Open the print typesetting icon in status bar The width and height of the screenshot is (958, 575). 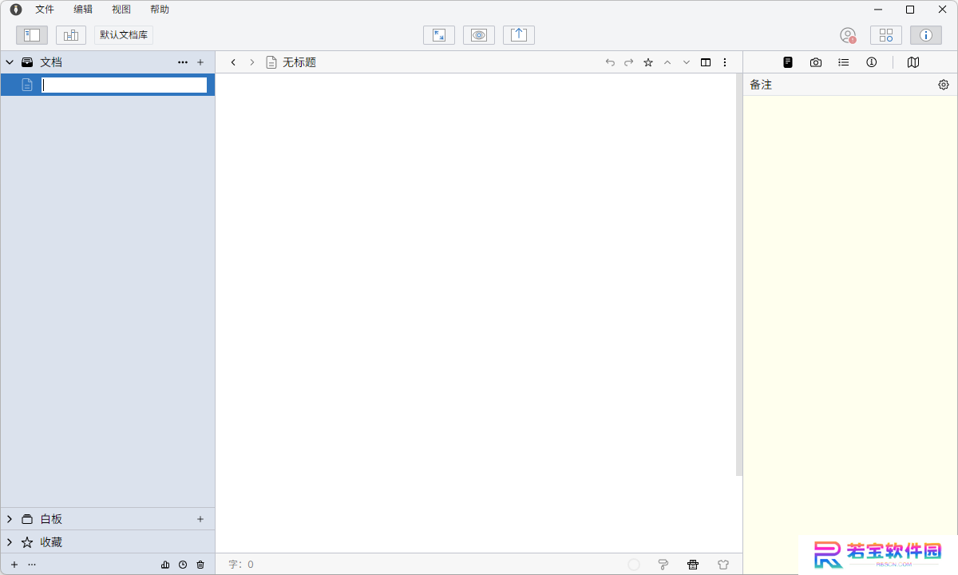(693, 565)
